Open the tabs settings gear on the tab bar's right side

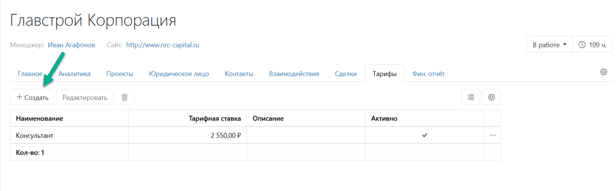pyautogui.click(x=603, y=72)
